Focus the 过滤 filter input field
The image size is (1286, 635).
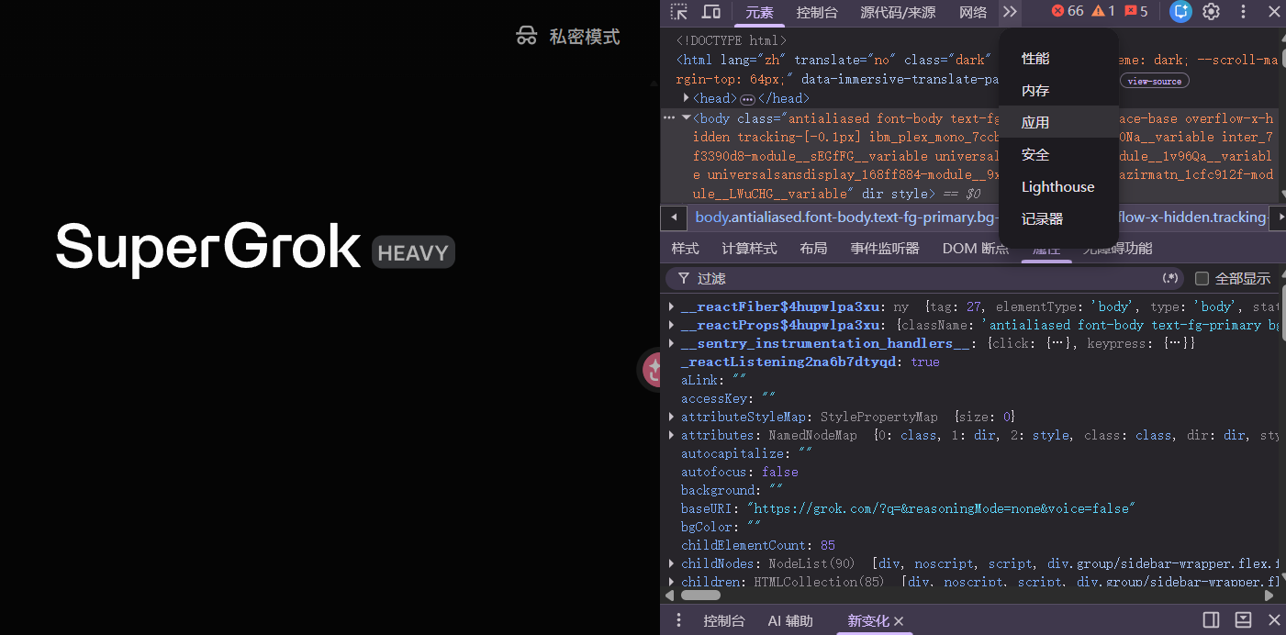925,278
